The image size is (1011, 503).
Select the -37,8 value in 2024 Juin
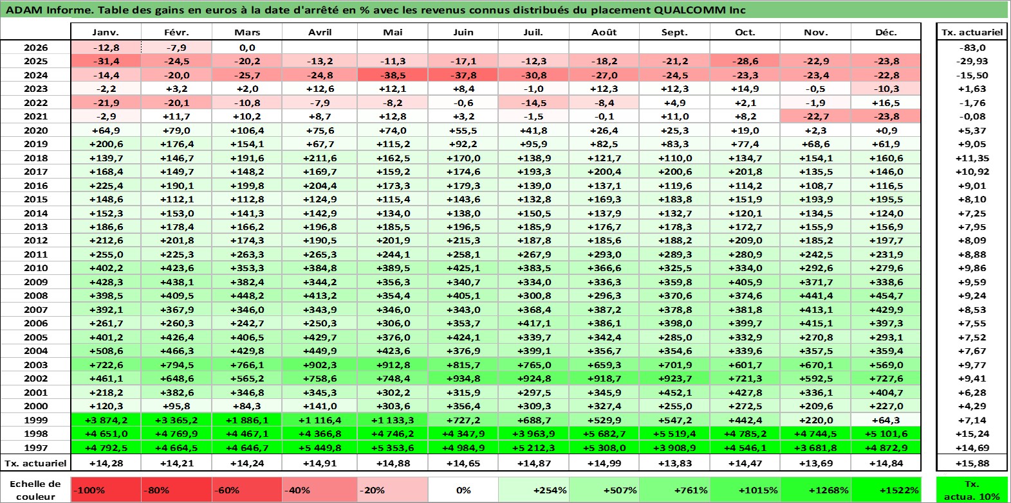pos(463,75)
